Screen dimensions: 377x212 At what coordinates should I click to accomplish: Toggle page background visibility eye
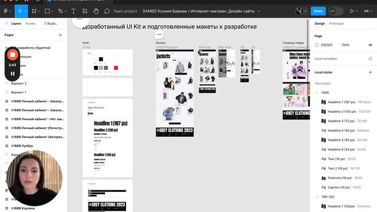371,45
